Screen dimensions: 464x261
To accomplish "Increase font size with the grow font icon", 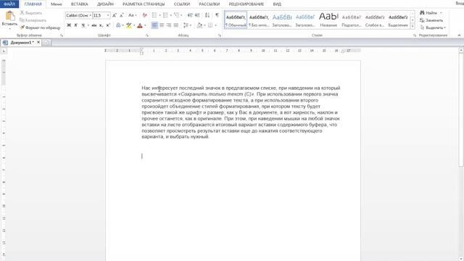I will 115,15.
